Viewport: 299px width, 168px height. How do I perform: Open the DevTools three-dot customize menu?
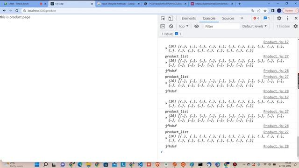287,18
